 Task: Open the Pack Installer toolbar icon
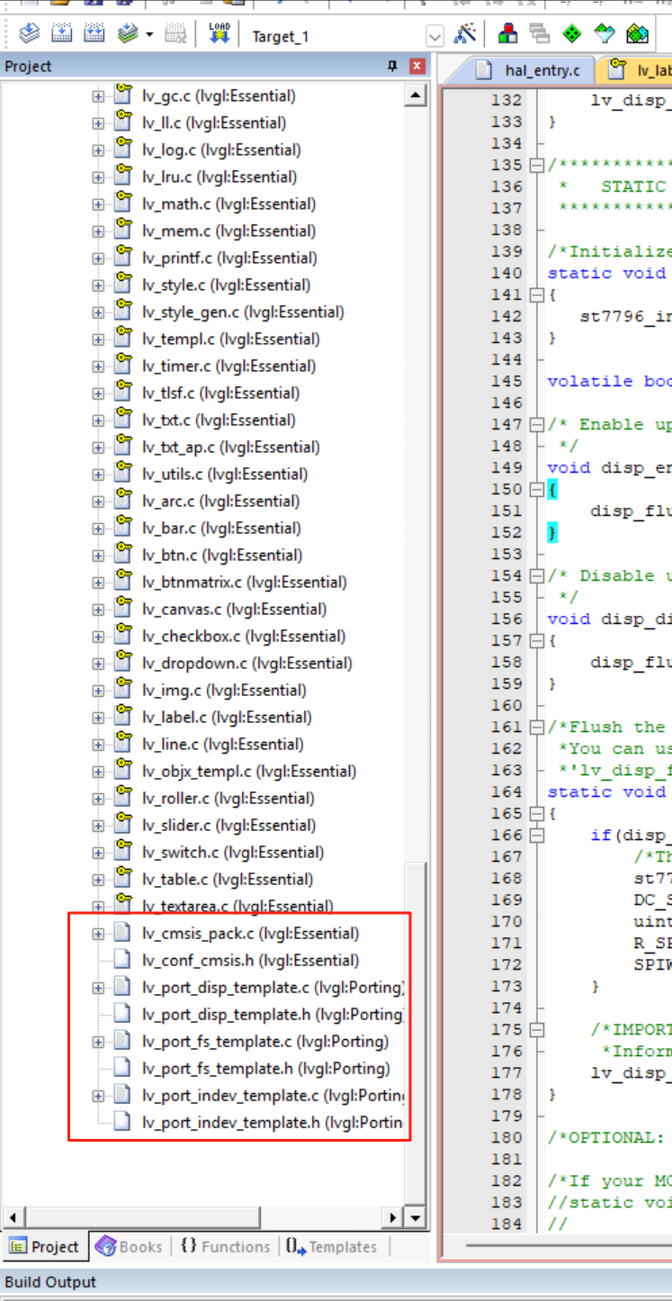click(638, 34)
